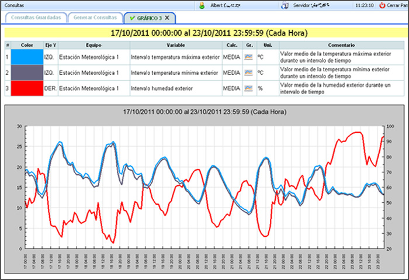Image resolution: width=409 pixels, height=280 pixels.
Task: Click the mínima exterior comment in row 2
Action: pyautogui.click(x=335, y=73)
